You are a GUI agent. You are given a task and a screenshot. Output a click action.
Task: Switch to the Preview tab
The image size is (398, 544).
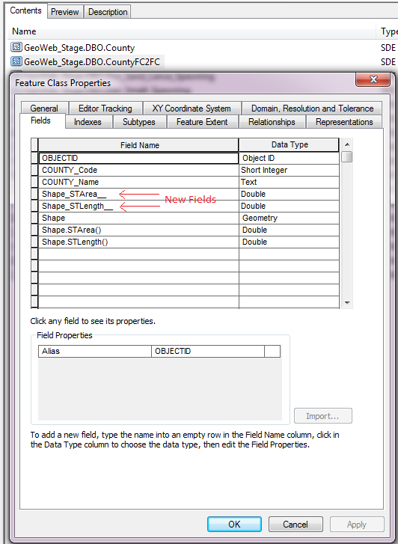(65, 12)
